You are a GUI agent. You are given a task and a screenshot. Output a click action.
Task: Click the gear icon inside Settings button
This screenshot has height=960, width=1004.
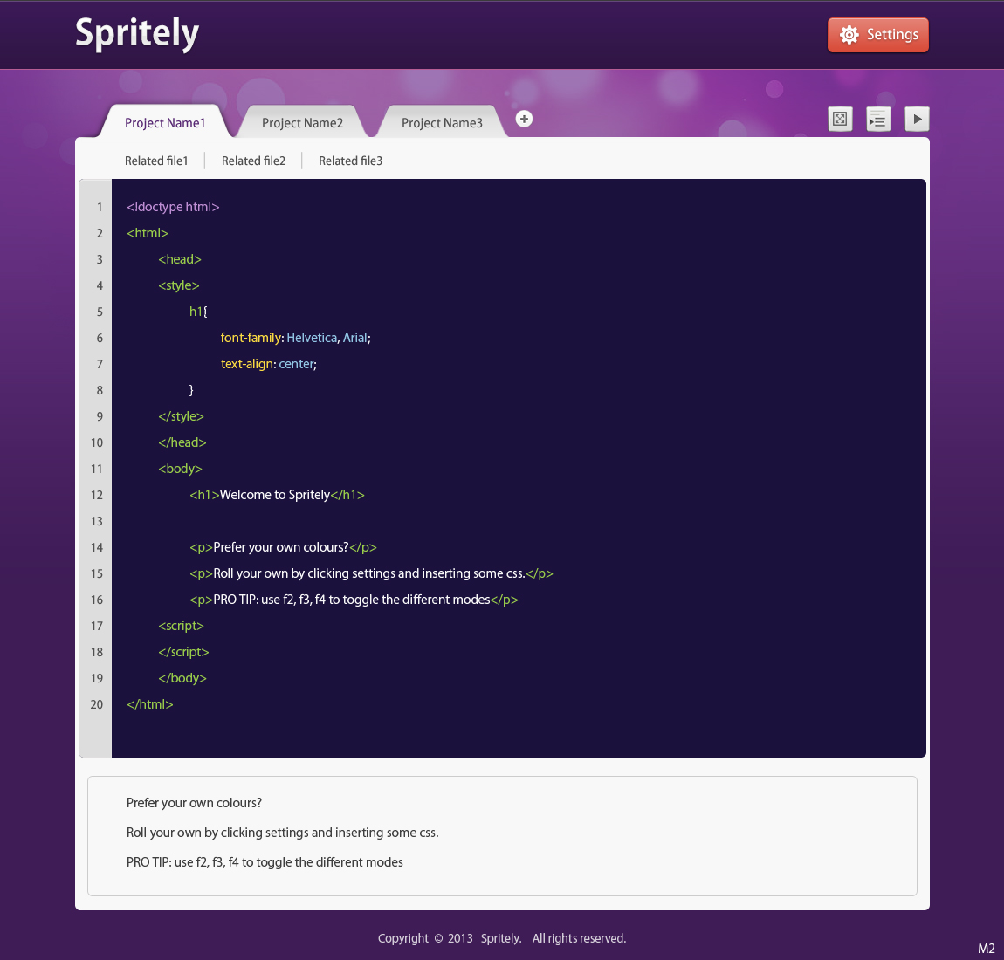[848, 35]
